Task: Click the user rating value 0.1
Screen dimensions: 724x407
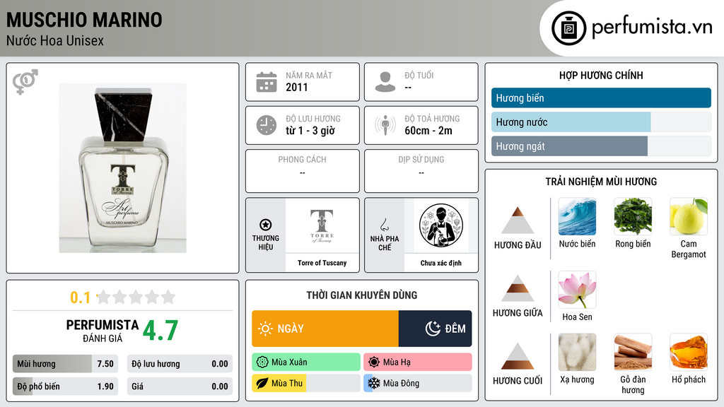Action: tap(81, 297)
